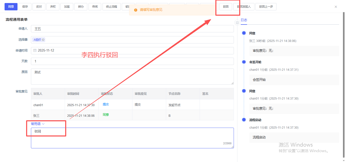Expand the 常用语 common phrases dropdown
345x162 pixels.
[38, 124]
